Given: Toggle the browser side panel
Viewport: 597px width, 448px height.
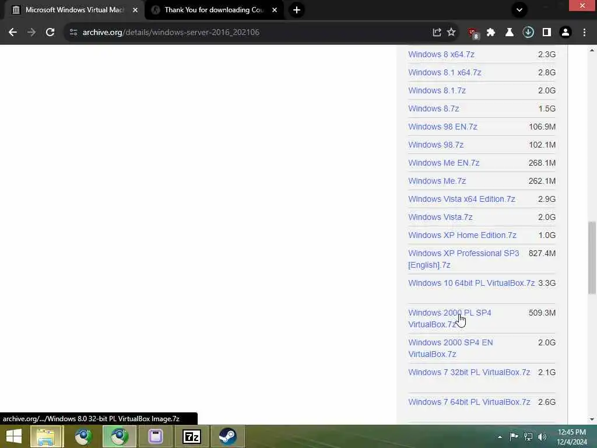Looking at the screenshot, I should click(x=547, y=33).
